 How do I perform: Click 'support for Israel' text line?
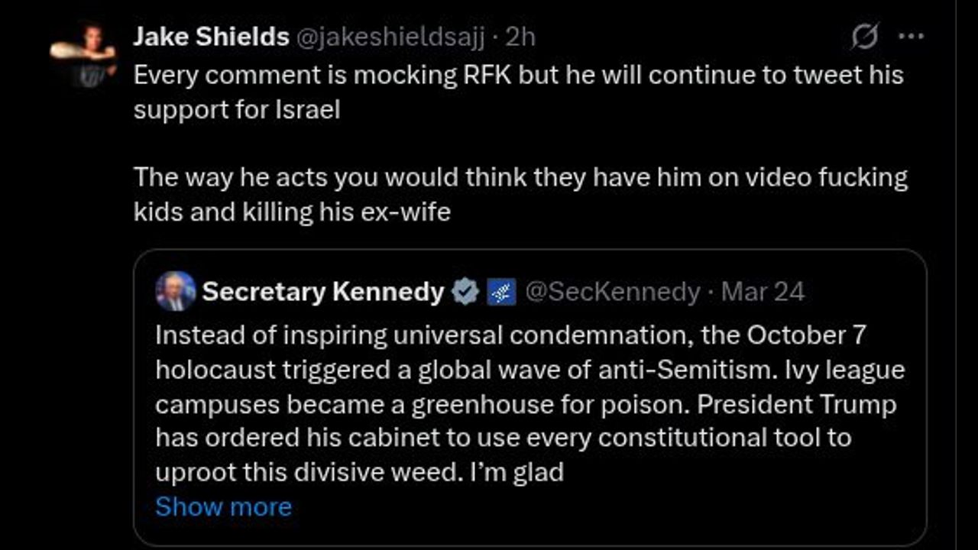coord(237,109)
